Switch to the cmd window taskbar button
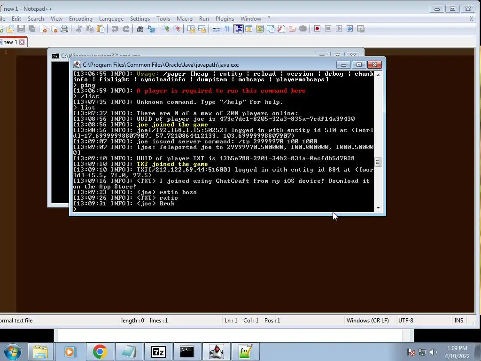This screenshot has width=481, height=361. click(x=187, y=352)
